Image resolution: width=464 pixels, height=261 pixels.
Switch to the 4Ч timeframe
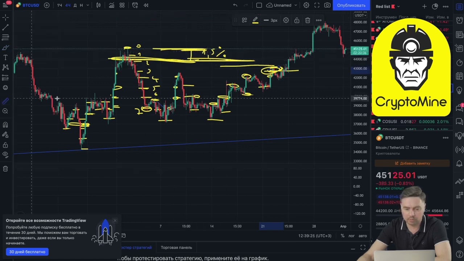pos(68,5)
